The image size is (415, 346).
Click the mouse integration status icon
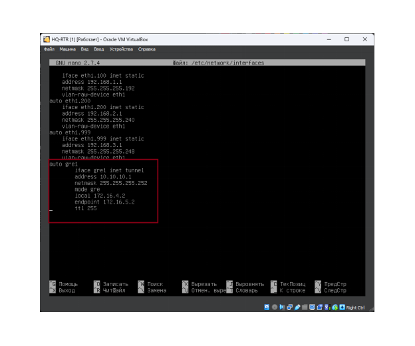pos(335,307)
